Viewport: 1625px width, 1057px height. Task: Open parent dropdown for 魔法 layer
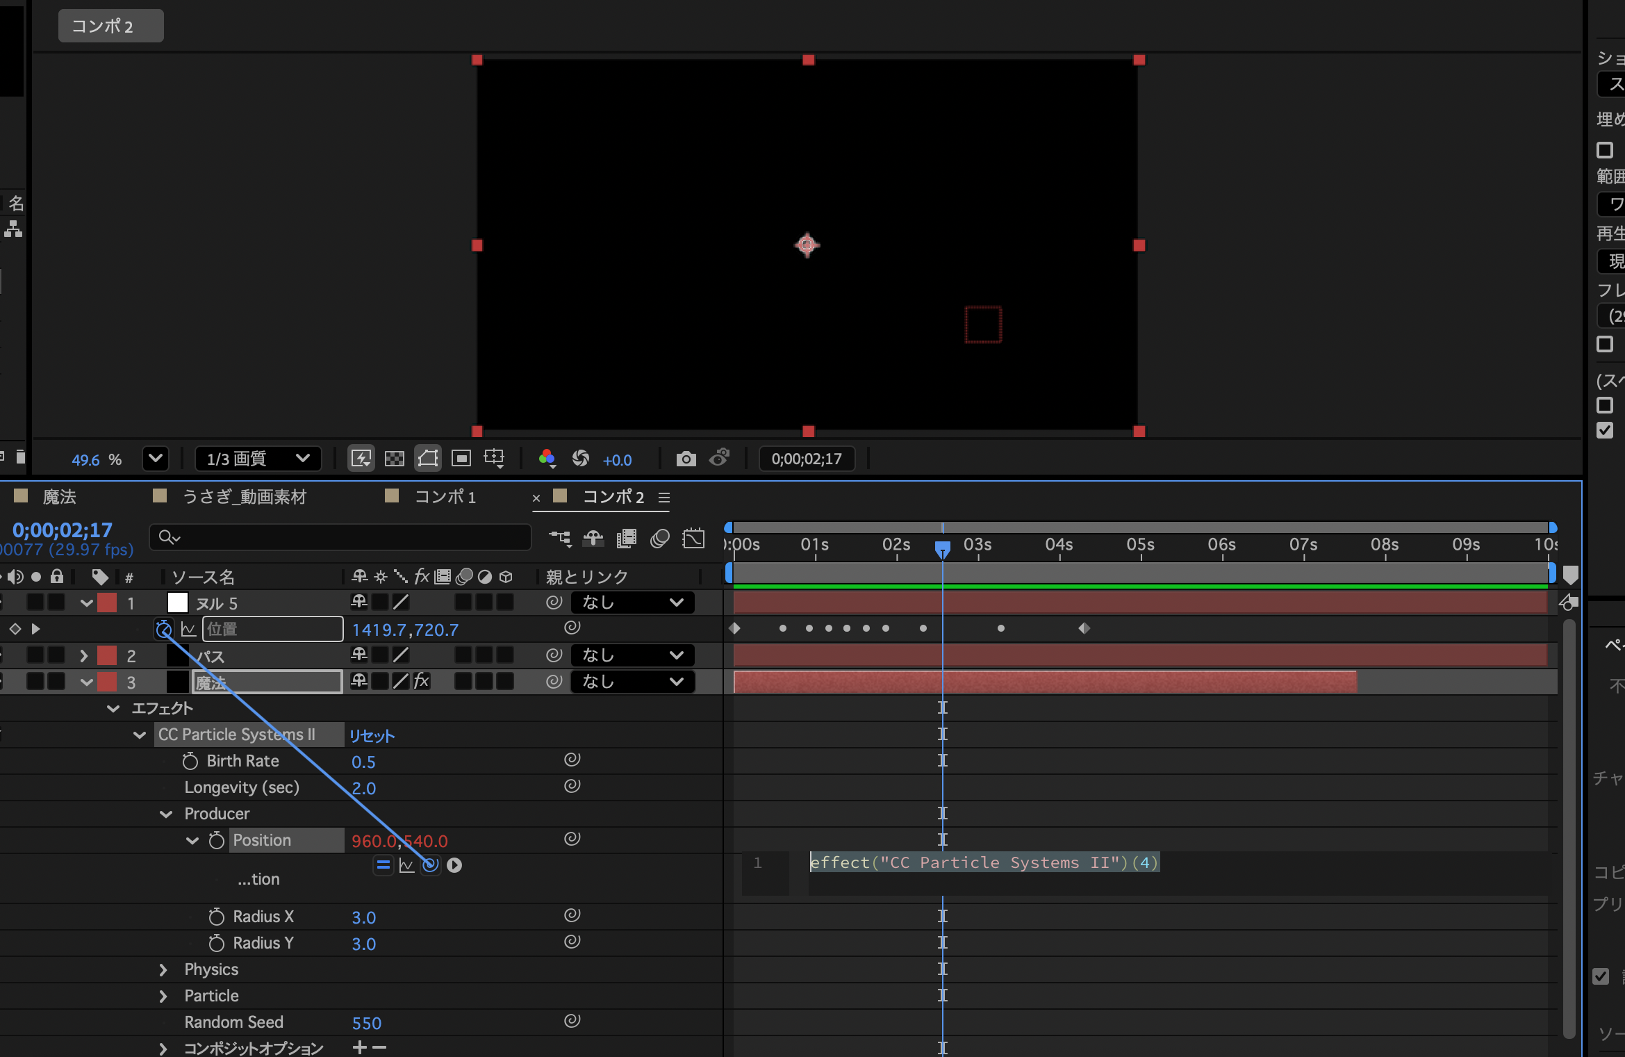(632, 682)
